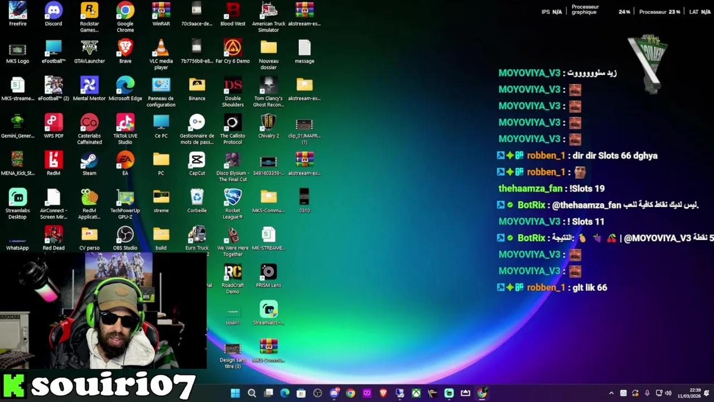The width and height of the screenshot is (714, 402).
Task: Open the eFootball™ (2) shortcut
Action: coord(54,89)
